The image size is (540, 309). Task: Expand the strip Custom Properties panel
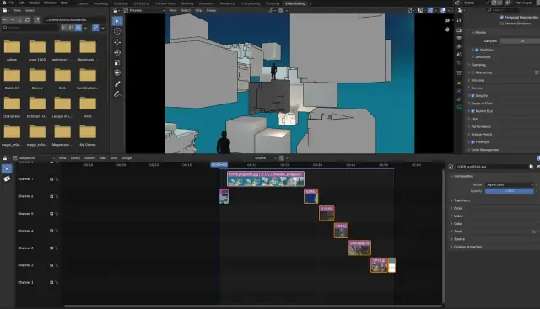pyautogui.click(x=467, y=247)
